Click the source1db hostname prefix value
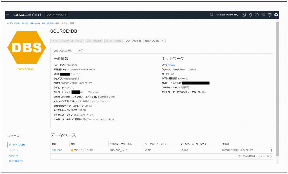The image size is (288, 174). 183,79
